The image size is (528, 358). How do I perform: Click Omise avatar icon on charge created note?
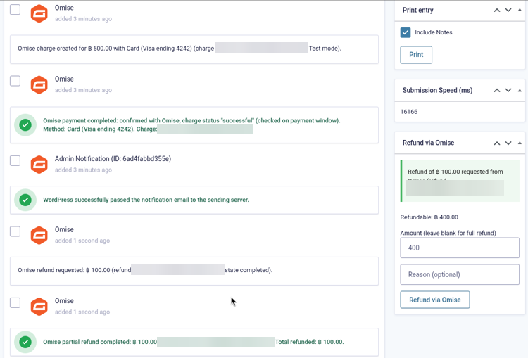pyautogui.click(x=39, y=14)
